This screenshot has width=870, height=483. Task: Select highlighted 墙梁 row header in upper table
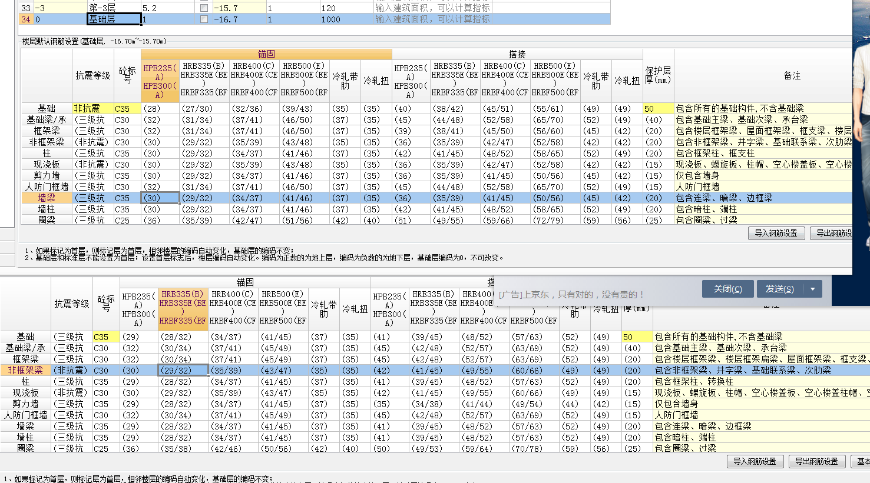coord(47,198)
